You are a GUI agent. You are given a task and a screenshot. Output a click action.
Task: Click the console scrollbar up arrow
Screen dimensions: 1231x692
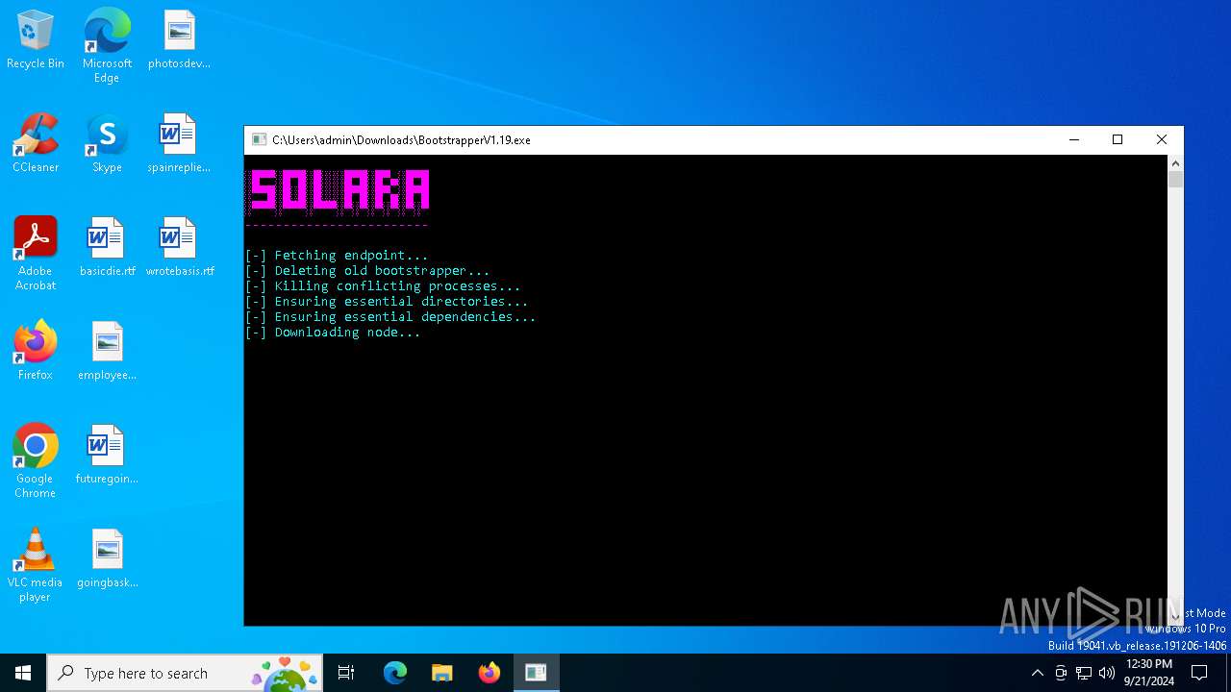(1175, 163)
